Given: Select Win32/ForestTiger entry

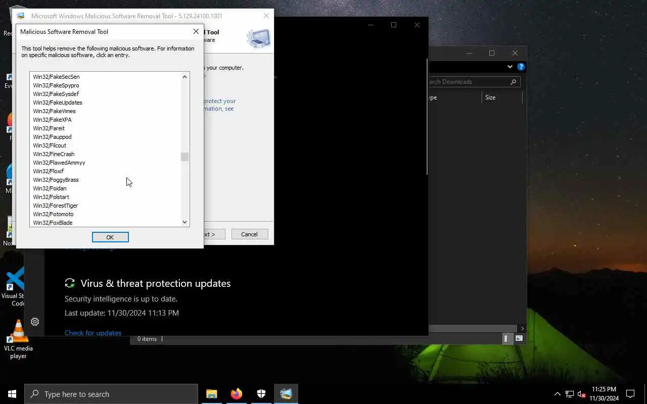Looking at the screenshot, I should point(56,206).
